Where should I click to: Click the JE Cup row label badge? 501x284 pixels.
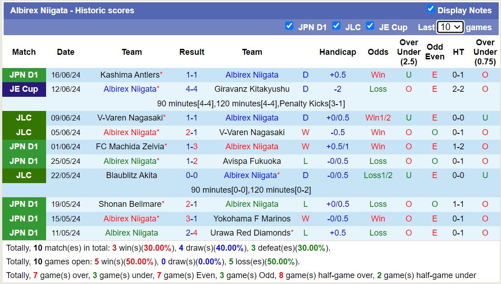point(24,89)
